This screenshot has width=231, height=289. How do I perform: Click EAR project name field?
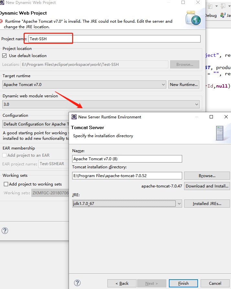point(54,164)
